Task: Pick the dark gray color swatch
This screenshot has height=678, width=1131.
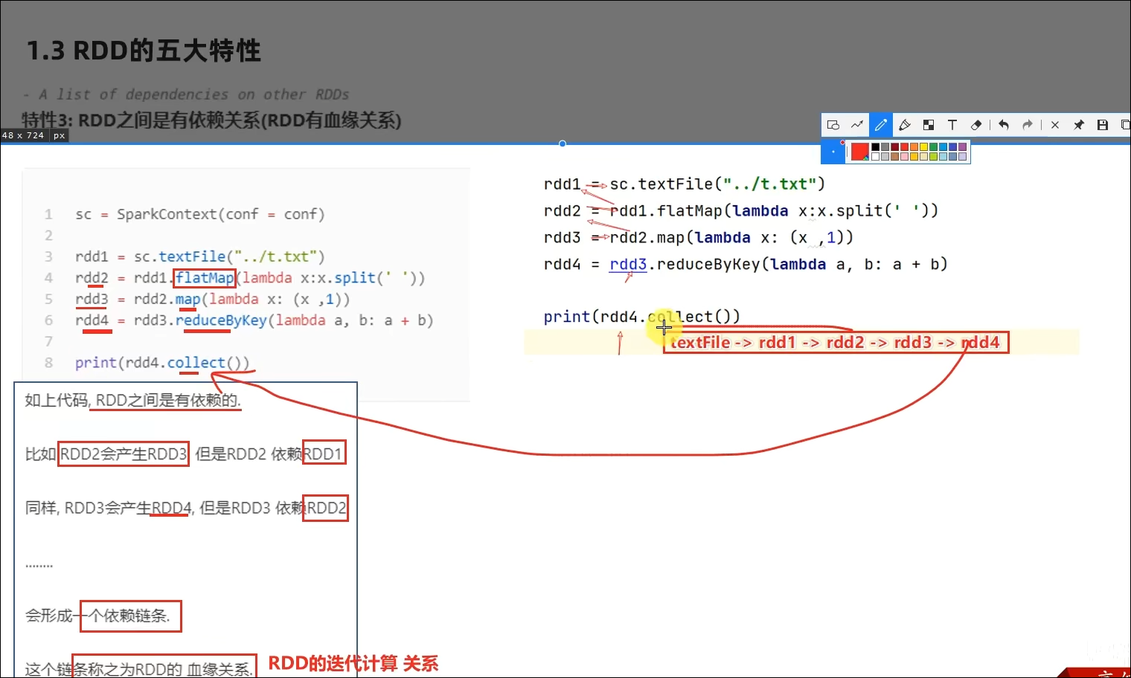Action: pyautogui.click(x=885, y=147)
